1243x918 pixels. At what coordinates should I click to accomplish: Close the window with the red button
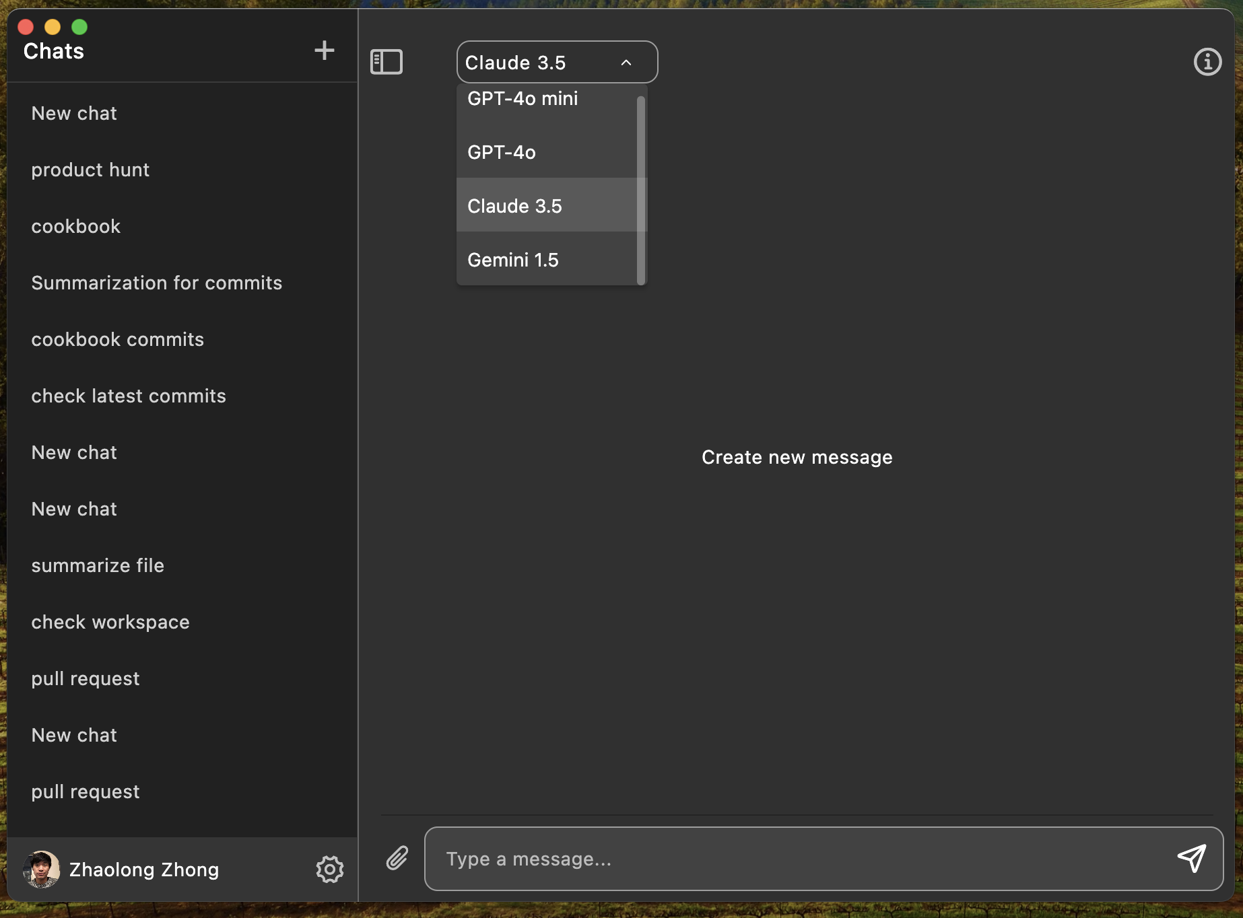click(x=26, y=27)
